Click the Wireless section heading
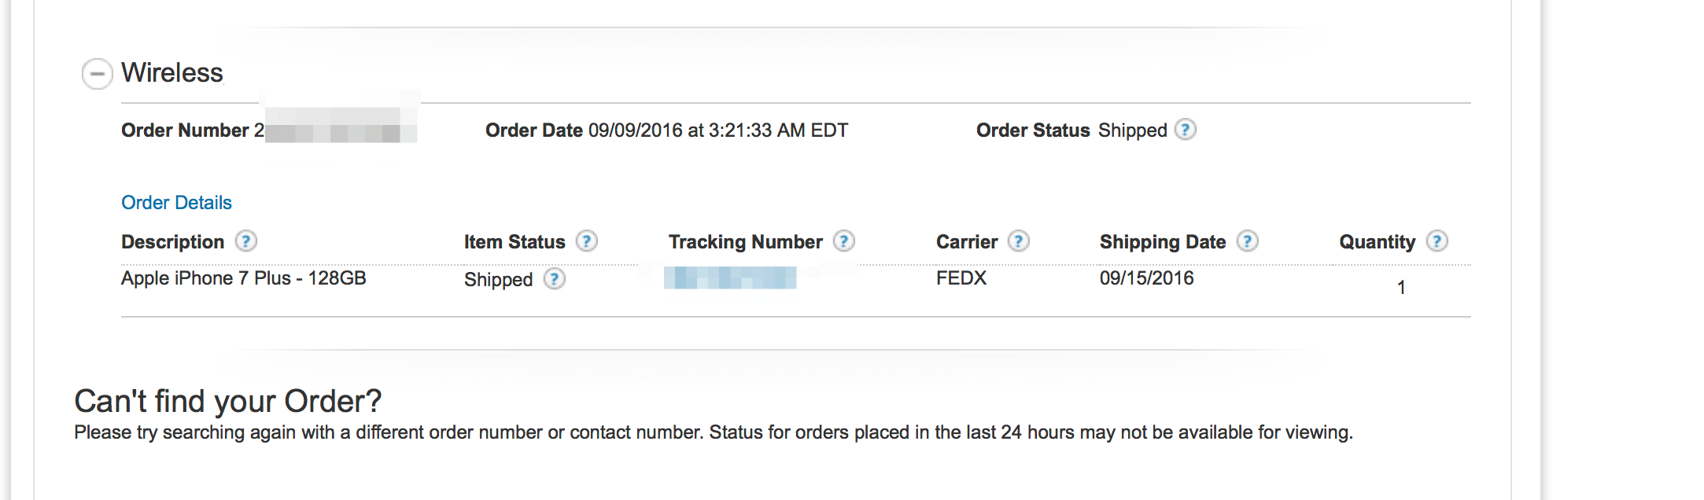This screenshot has height=500, width=1704. (x=172, y=72)
